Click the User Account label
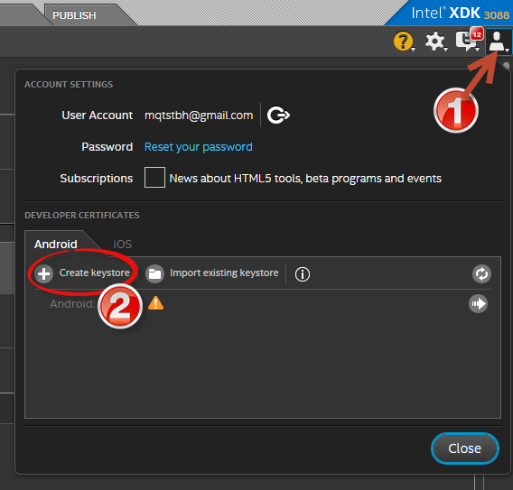513x490 pixels. point(98,116)
